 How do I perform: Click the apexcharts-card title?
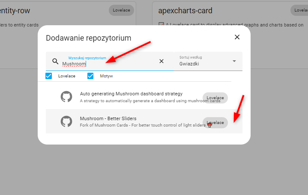coord(185,11)
